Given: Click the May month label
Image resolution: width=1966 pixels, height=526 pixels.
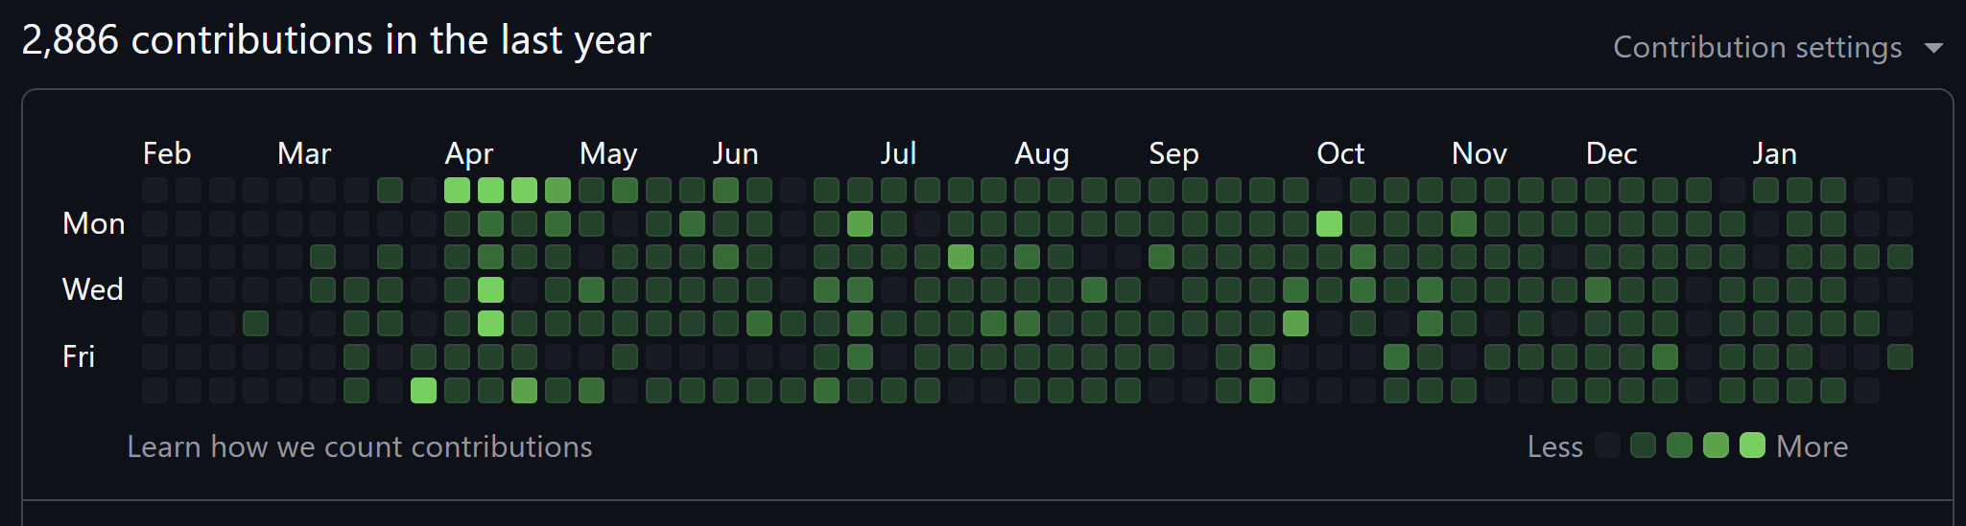Looking at the screenshot, I should [608, 153].
